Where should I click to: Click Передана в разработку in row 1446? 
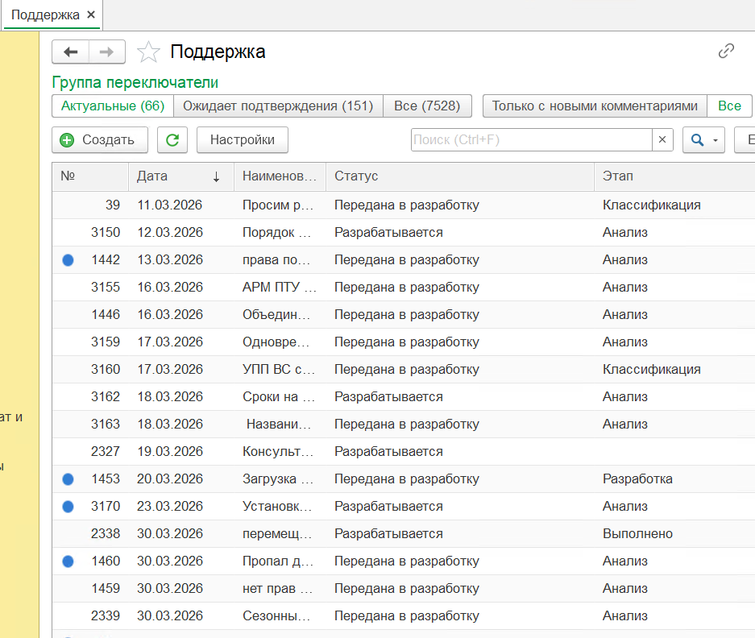(407, 315)
